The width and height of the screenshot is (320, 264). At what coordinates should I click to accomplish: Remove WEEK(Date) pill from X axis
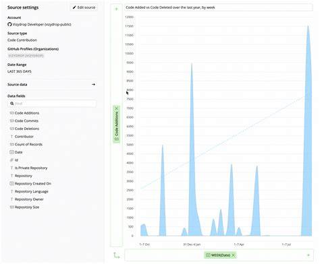pyautogui.click(x=234, y=255)
